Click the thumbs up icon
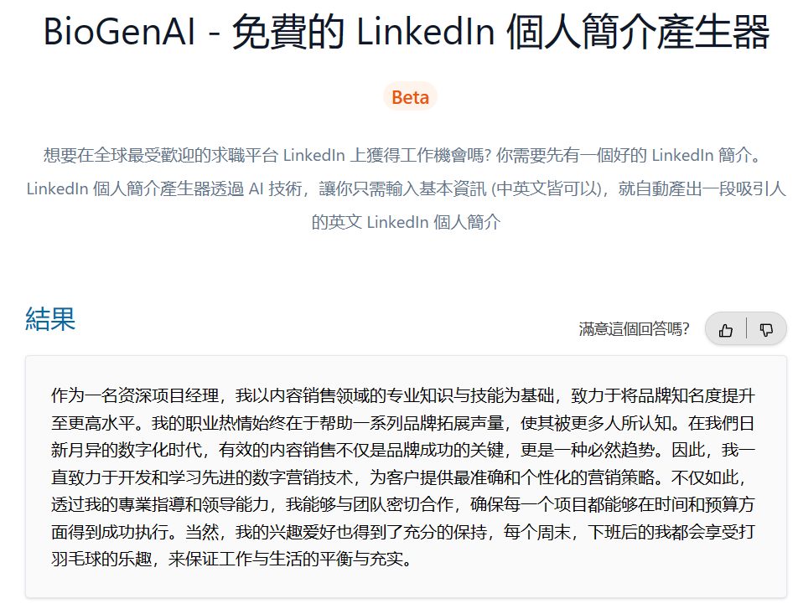 point(726,330)
